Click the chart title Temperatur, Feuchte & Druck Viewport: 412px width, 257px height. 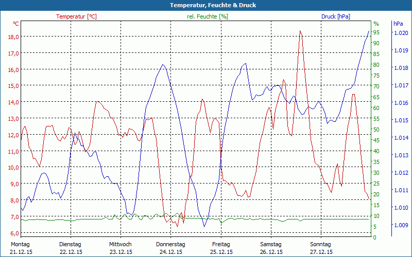(206, 5)
